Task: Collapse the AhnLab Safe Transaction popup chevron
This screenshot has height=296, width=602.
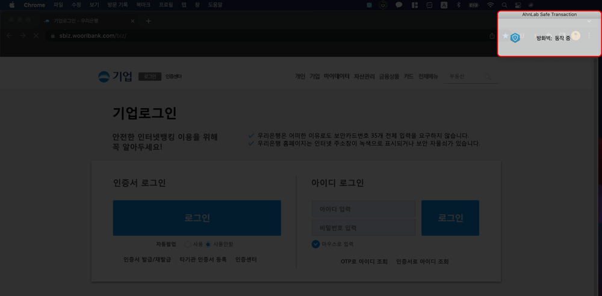Action: [589, 22]
